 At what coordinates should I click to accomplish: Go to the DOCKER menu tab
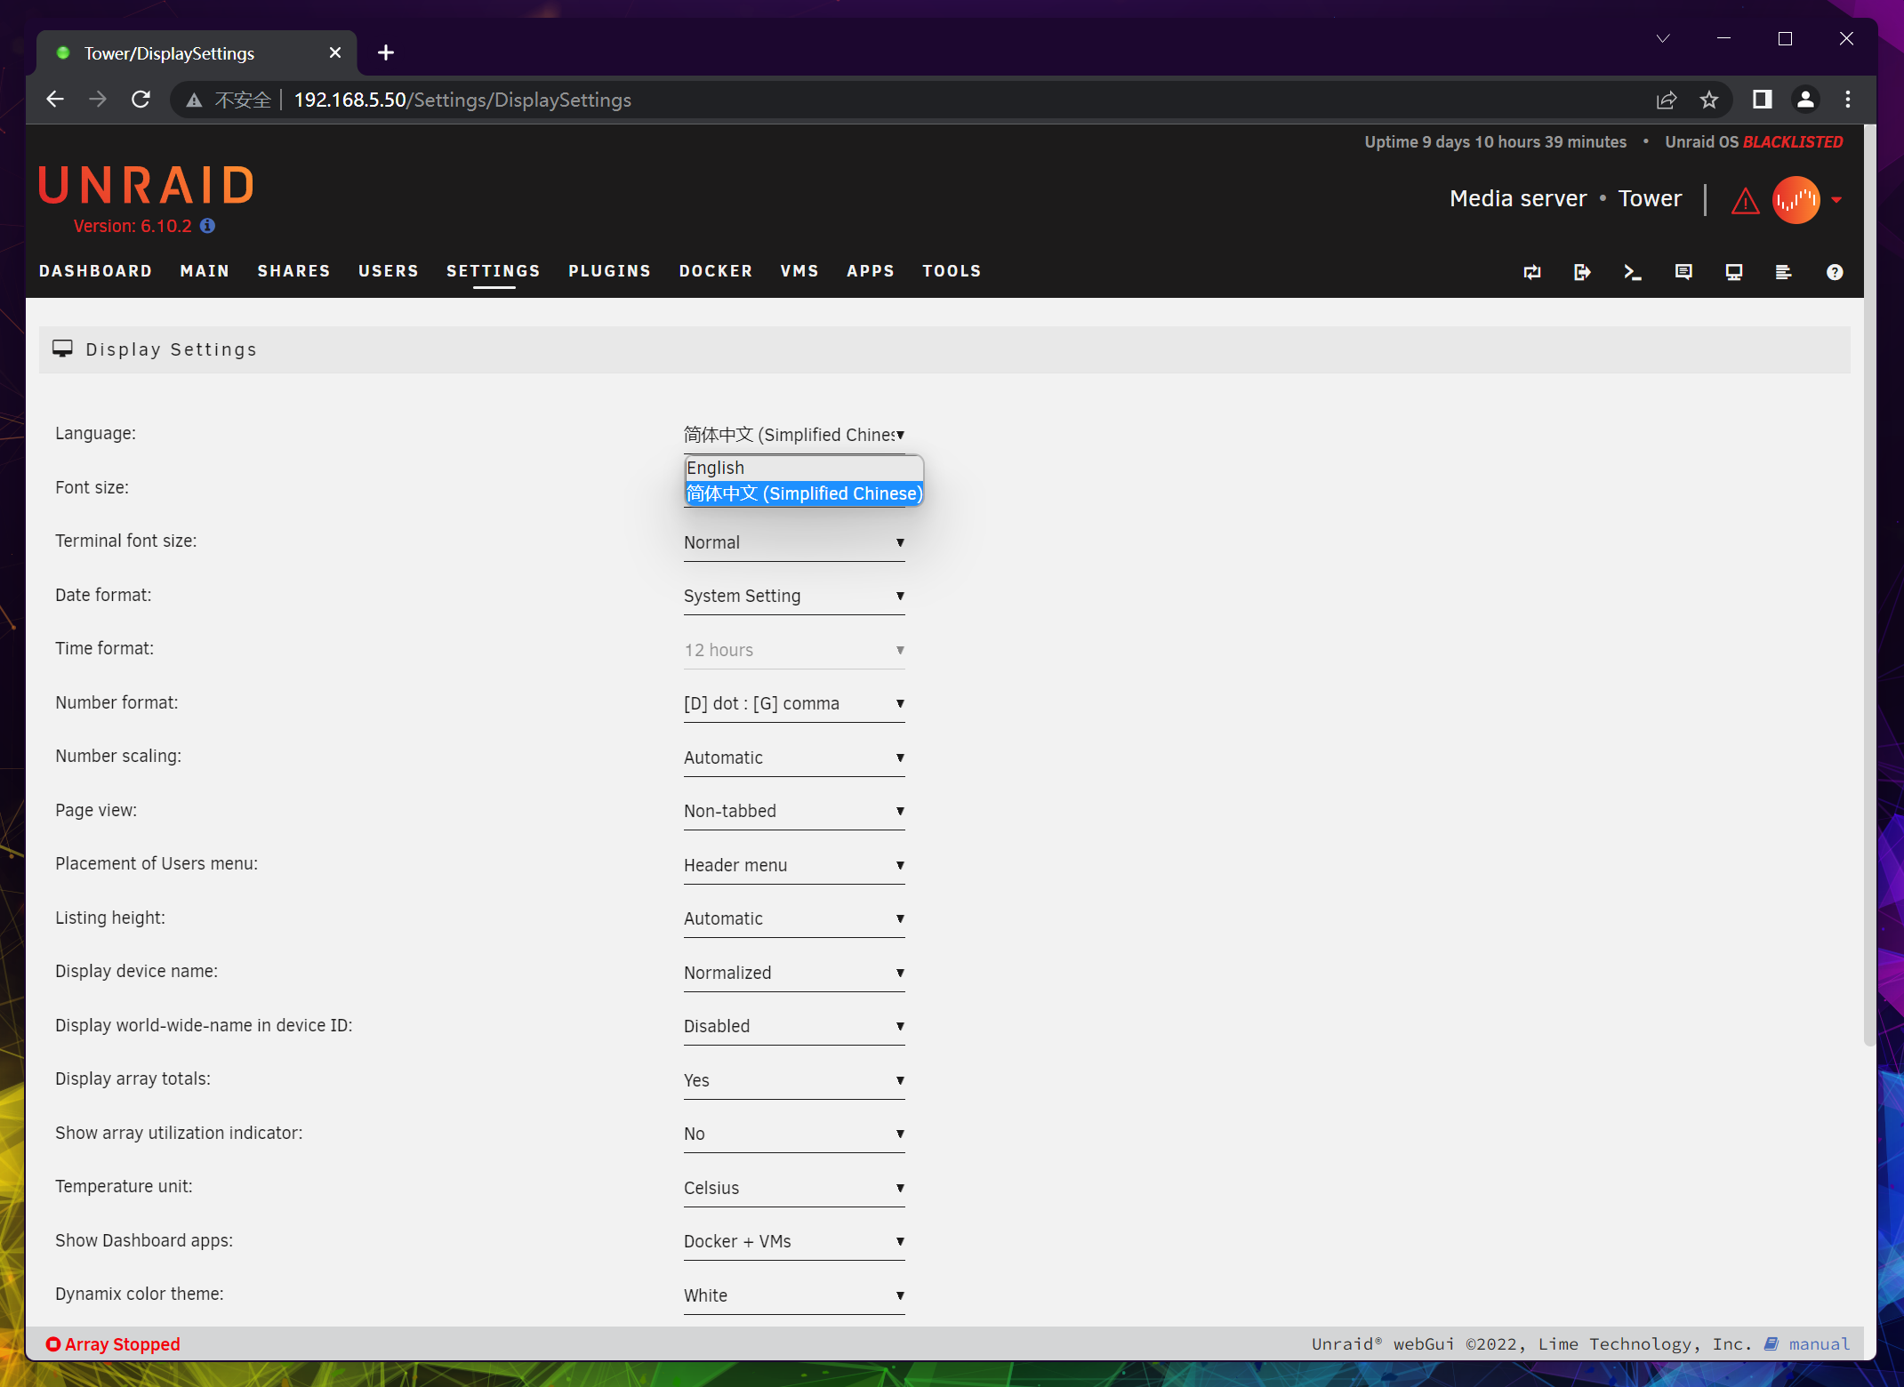715,271
